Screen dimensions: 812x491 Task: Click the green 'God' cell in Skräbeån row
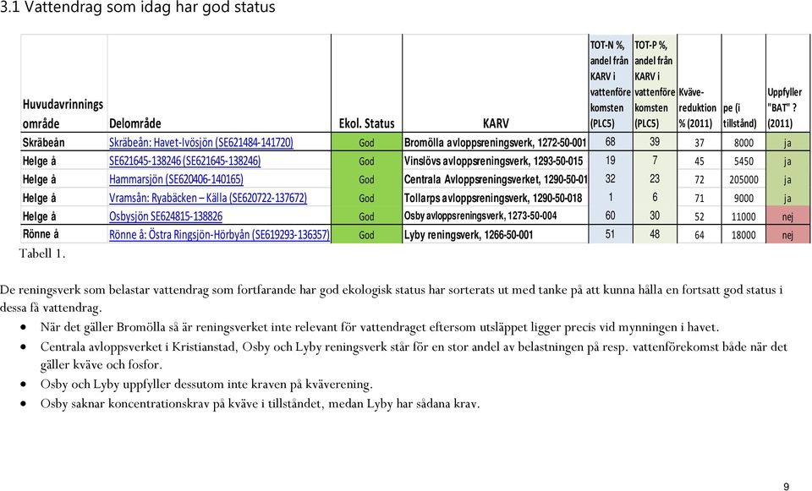click(366, 142)
